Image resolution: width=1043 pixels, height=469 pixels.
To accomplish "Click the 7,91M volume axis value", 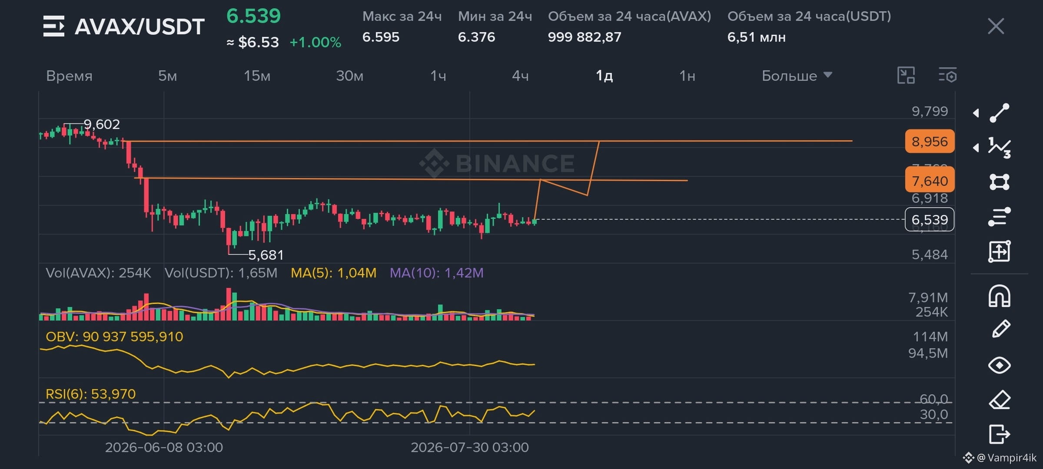I will click(928, 297).
